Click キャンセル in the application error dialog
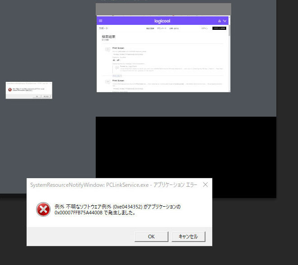298x265 pixels. [188, 237]
